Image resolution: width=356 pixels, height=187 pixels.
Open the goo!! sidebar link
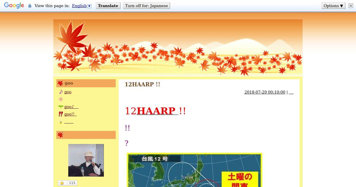pos(71,114)
